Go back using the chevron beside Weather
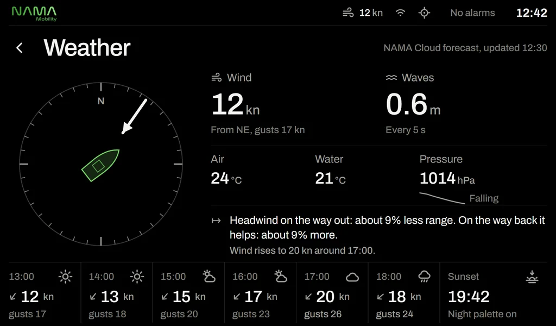The width and height of the screenshot is (556, 326). point(20,48)
